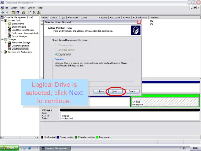Open the messenger quick launch icon
Screen dimensions: 201x151
[x=25, y=148]
